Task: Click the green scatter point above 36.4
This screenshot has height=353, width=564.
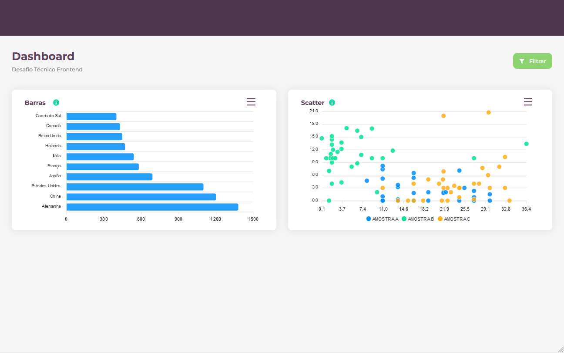Action: 526,144
